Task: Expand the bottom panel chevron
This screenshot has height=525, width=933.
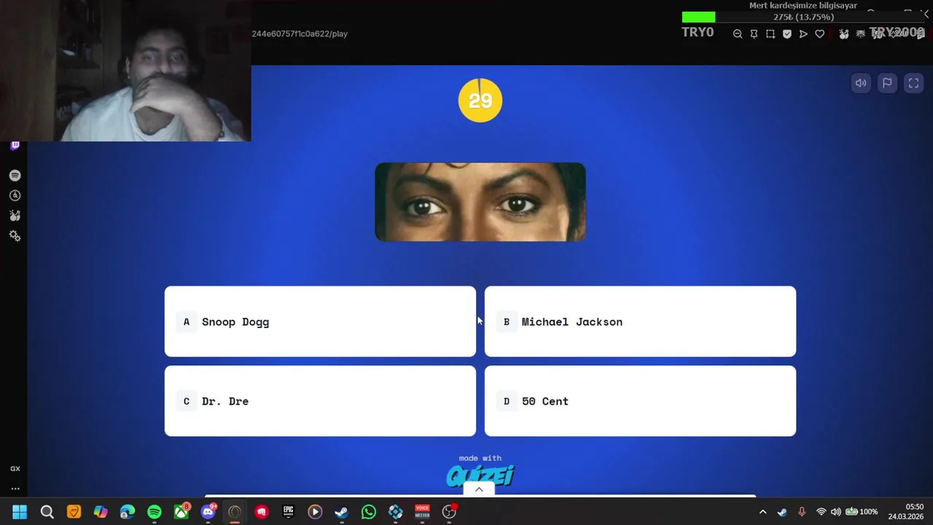Action: pyautogui.click(x=479, y=489)
